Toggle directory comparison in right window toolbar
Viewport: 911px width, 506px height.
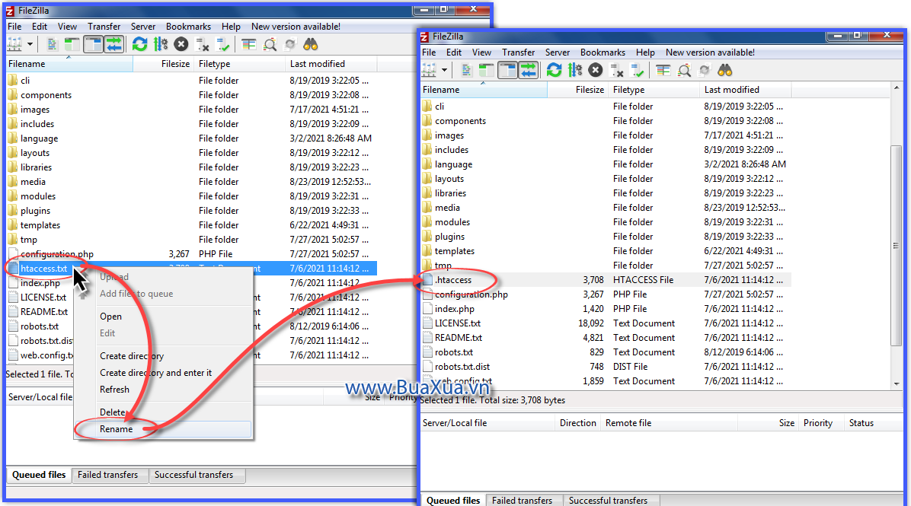(x=684, y=70)
